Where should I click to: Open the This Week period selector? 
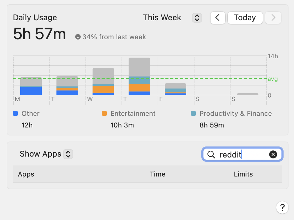tap(196, 18)
